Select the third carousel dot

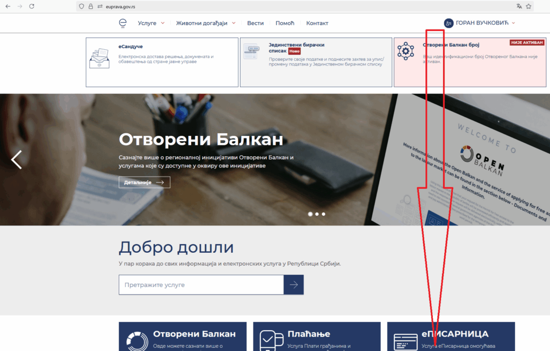pos(323,214)
